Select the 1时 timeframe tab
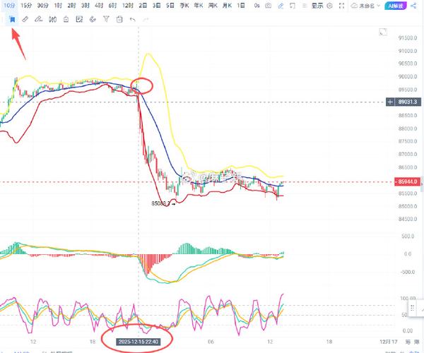Image resolution: width=424 pixels, height=353 pixels. [57, 6]
